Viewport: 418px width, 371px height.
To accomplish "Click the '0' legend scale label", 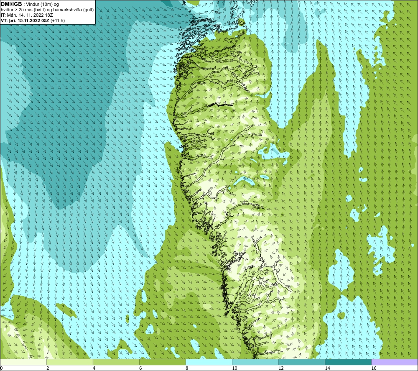I will (x=2, y=368).
